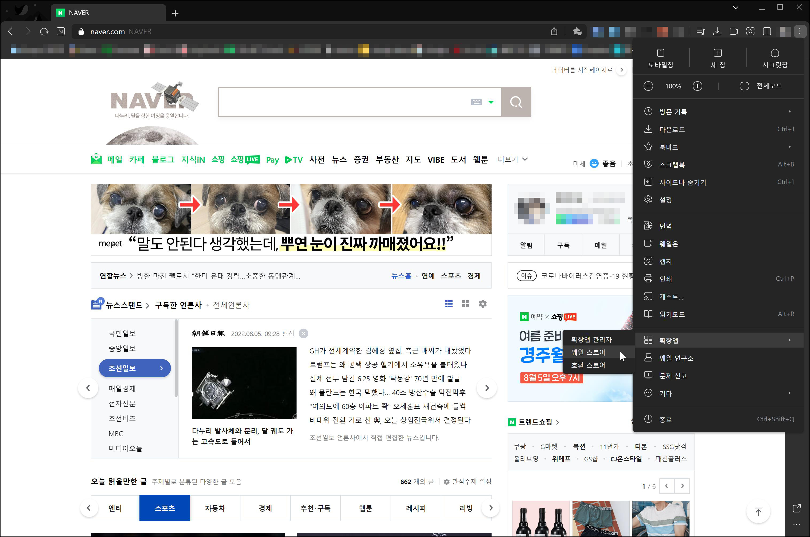Remove 조선일보 subscription with x button

click(303, 334)
